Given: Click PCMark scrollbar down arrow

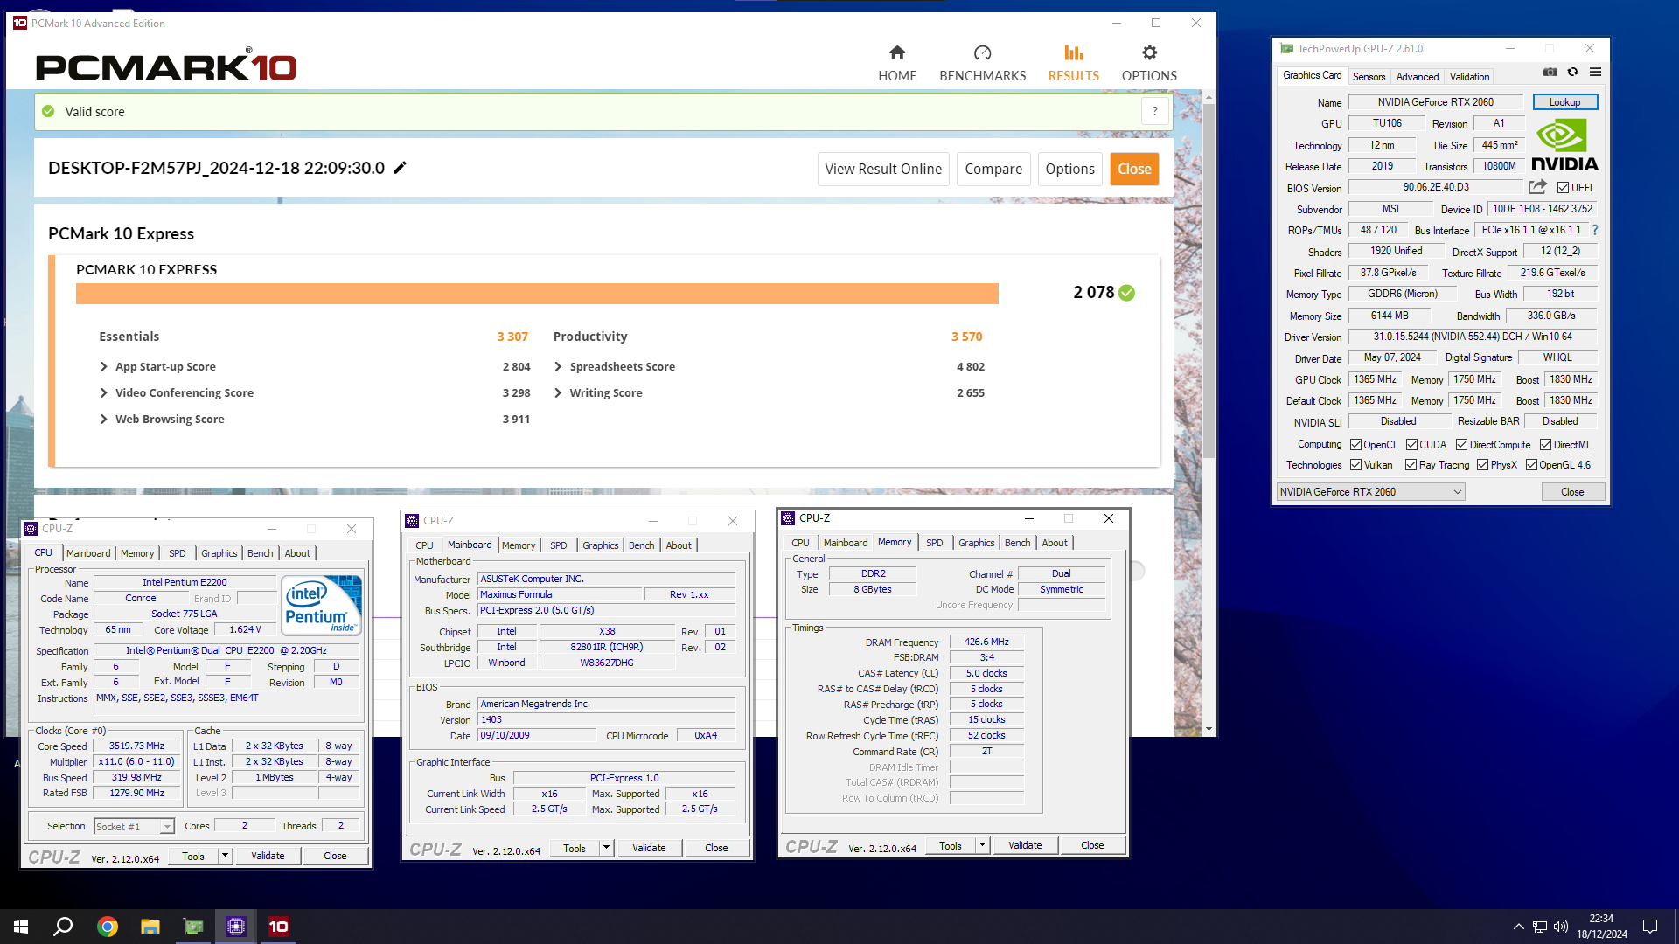Looking at the screenshot, I should (x=1209, y=729).
